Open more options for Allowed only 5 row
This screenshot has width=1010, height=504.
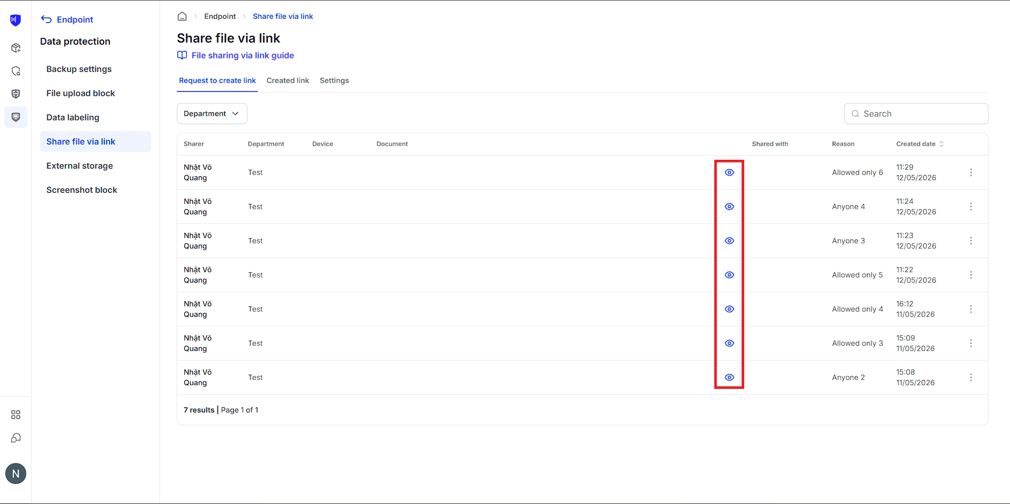click(x=971, y=275)
